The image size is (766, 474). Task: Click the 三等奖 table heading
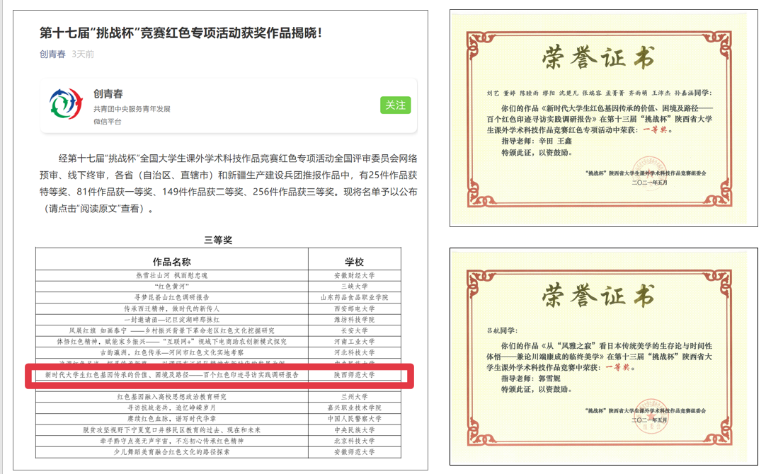point(218,240)
